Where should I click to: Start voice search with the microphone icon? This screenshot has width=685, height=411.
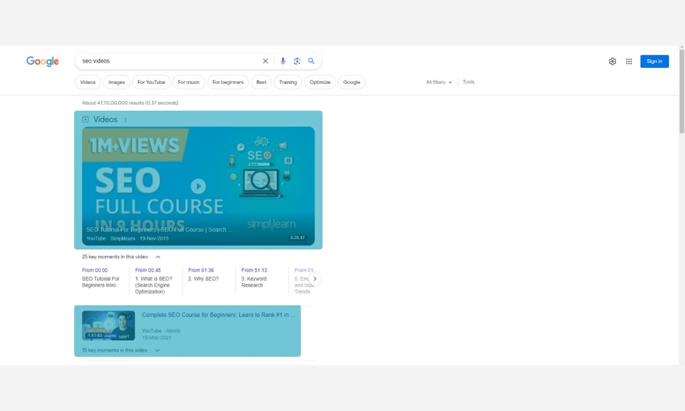[x=283, y=61]
